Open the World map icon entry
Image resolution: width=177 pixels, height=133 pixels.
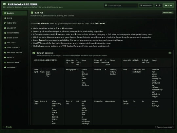coord(5,57)
